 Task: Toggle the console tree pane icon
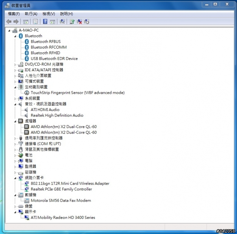26,22
